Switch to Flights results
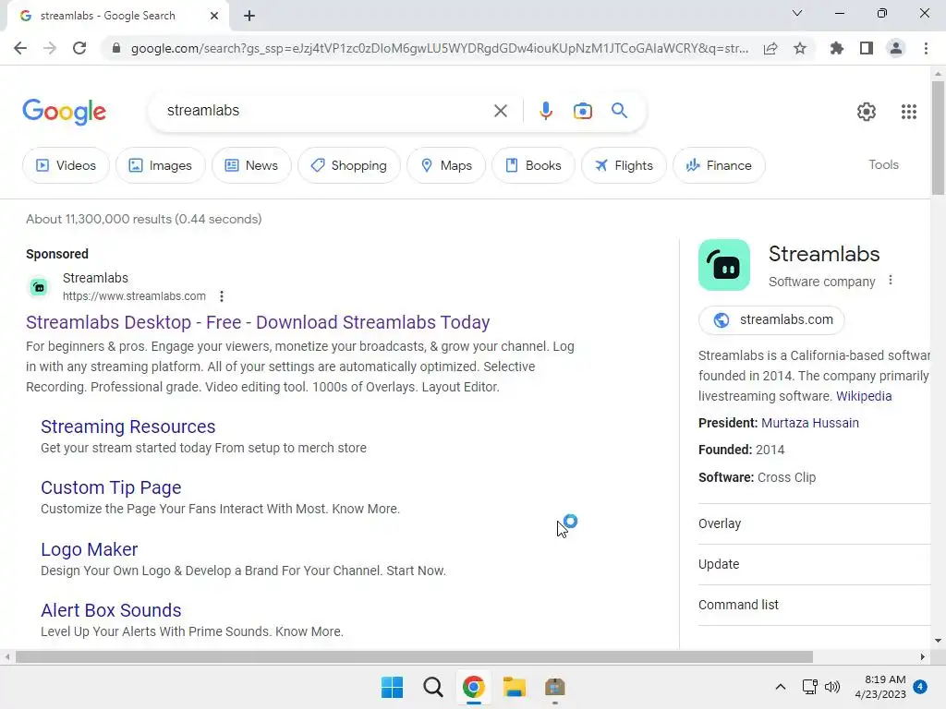The image size is (946, 709). pyautogui.click(x=624, y=165)
